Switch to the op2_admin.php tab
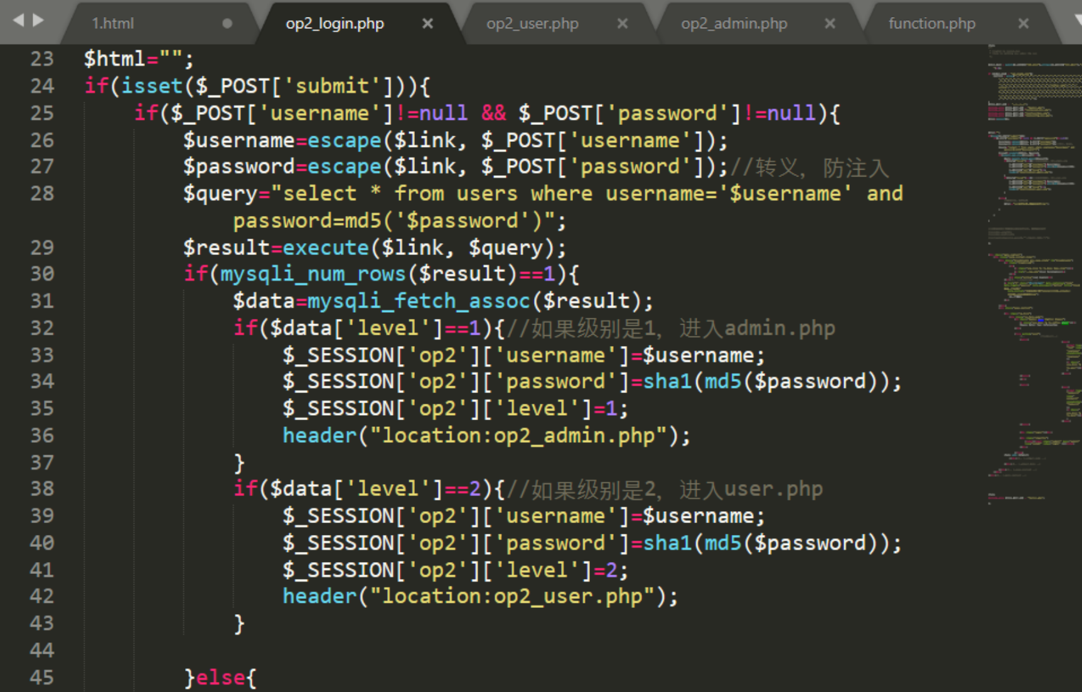 click(x=734, y=24)
